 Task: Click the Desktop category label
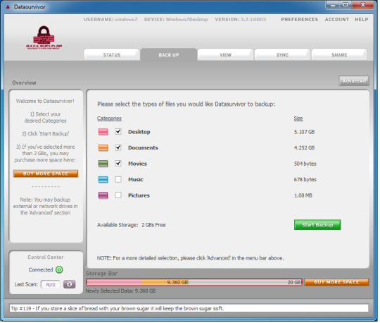[x=140, y=133]
